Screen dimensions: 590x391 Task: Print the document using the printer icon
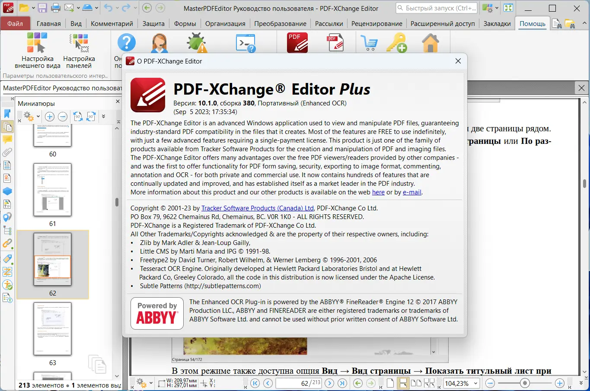point(56,8)
